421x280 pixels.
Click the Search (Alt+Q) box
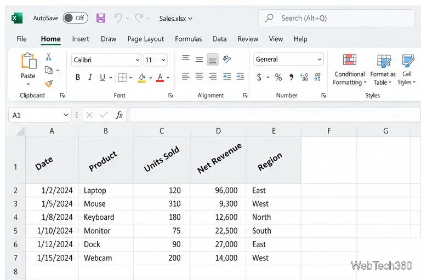click(337, 18)
